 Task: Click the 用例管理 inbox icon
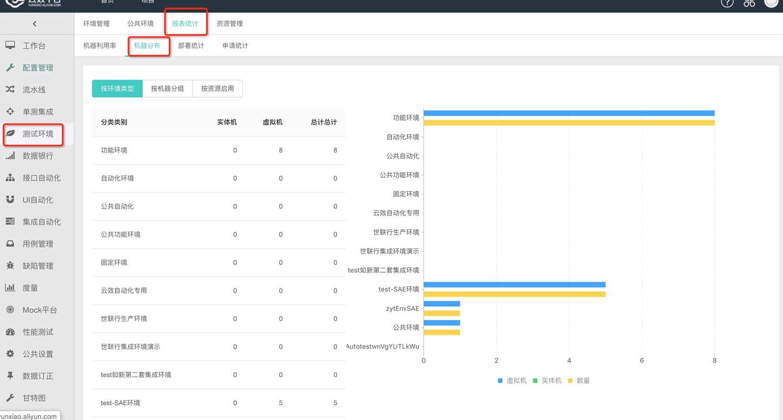(10, 243)
